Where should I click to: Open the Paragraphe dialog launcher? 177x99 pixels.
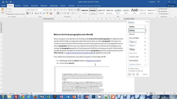pyautogui.click(x=79, y=16)
